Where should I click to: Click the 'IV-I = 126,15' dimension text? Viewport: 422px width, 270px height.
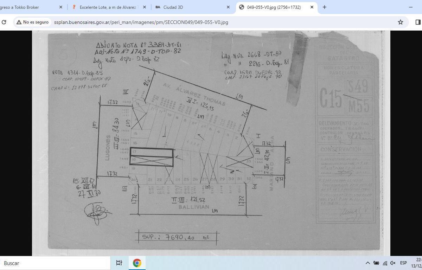click(200, 104)
